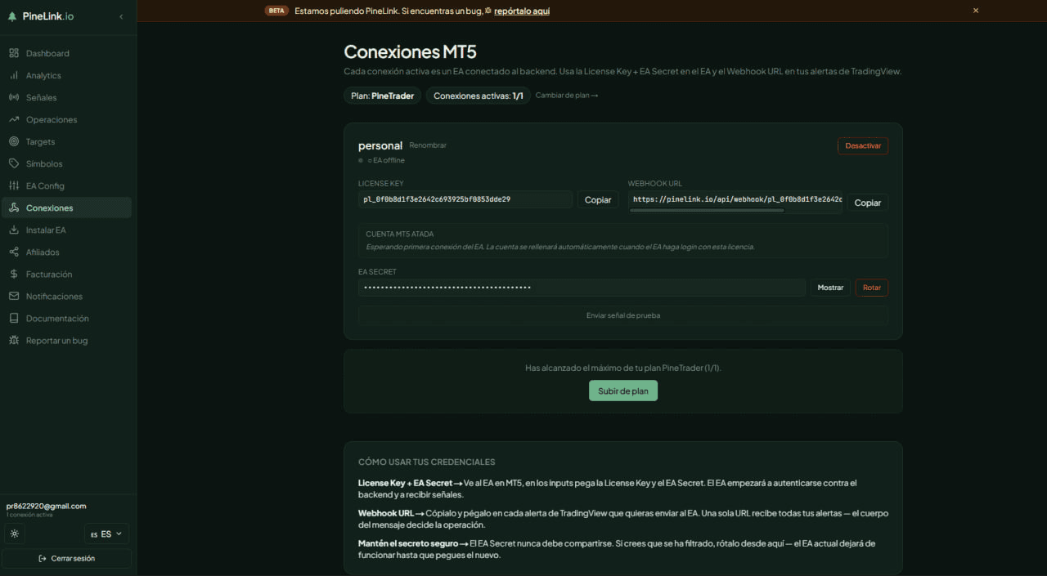Click the Afiliados share icon

[14, 252]
